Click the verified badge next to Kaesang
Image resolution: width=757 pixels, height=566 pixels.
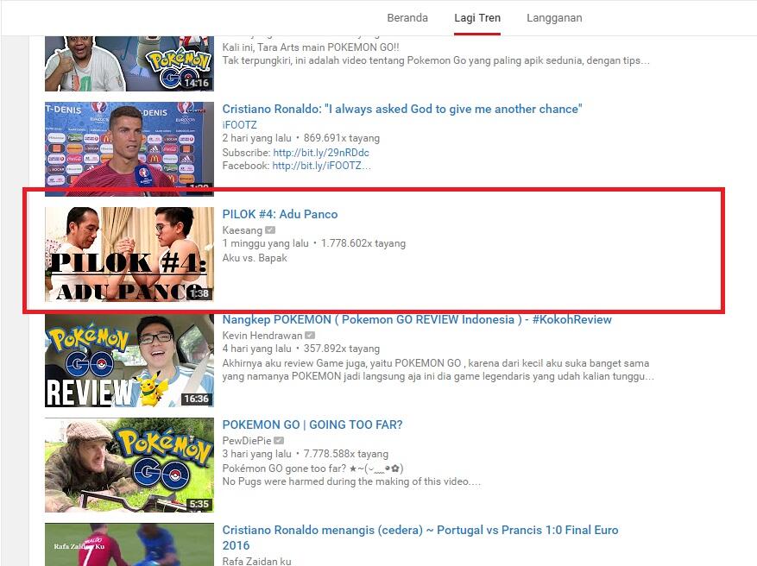pos(270,230)
